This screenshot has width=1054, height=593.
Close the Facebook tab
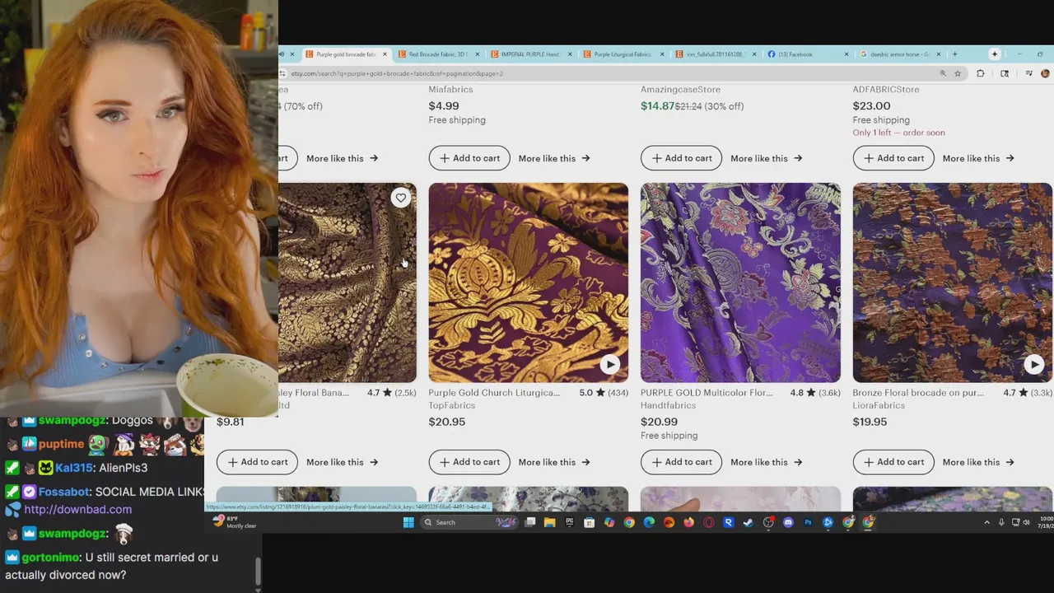[846, 54]
